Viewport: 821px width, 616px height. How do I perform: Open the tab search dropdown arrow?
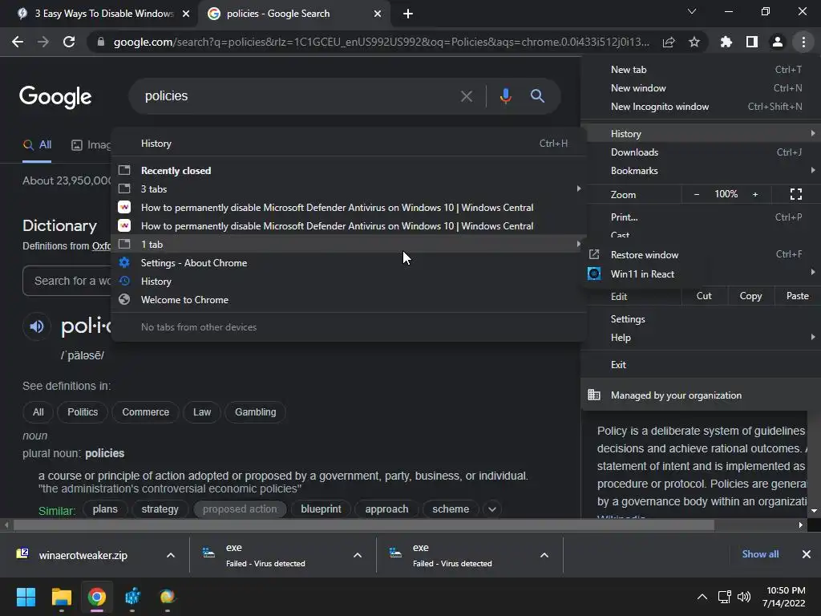[x=692, y=11]
